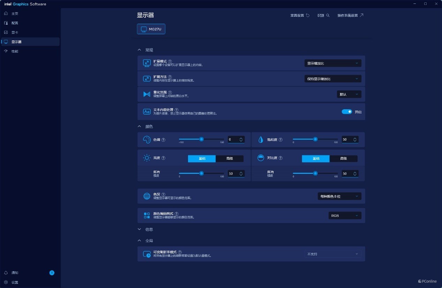Select 高级 mode for 亮度
This screenshot has width=442, height=288.
[230, 158]
